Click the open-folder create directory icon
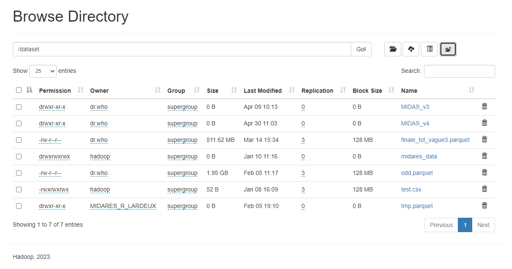 [x=393, y=49]
